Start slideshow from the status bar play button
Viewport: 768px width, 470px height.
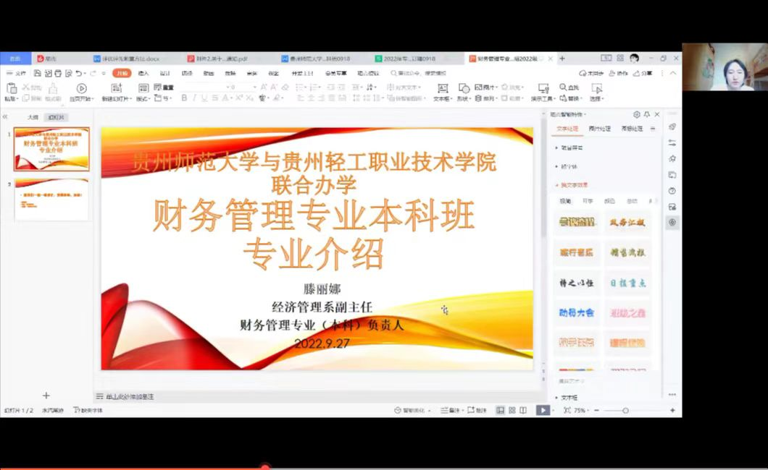(543, 411)
